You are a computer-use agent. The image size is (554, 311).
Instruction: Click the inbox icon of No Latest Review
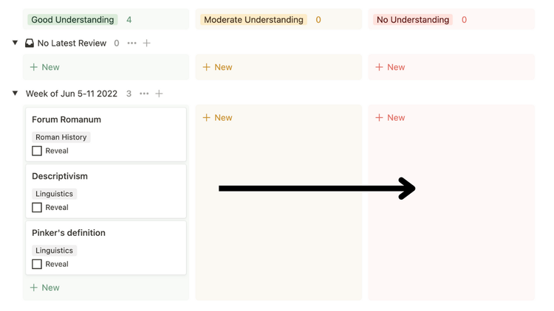(30, 43)
